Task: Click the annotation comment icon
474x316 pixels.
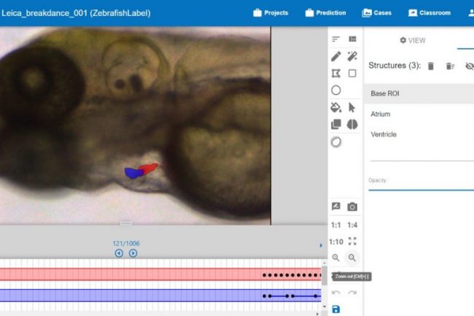Action: (x=336, y=207)
